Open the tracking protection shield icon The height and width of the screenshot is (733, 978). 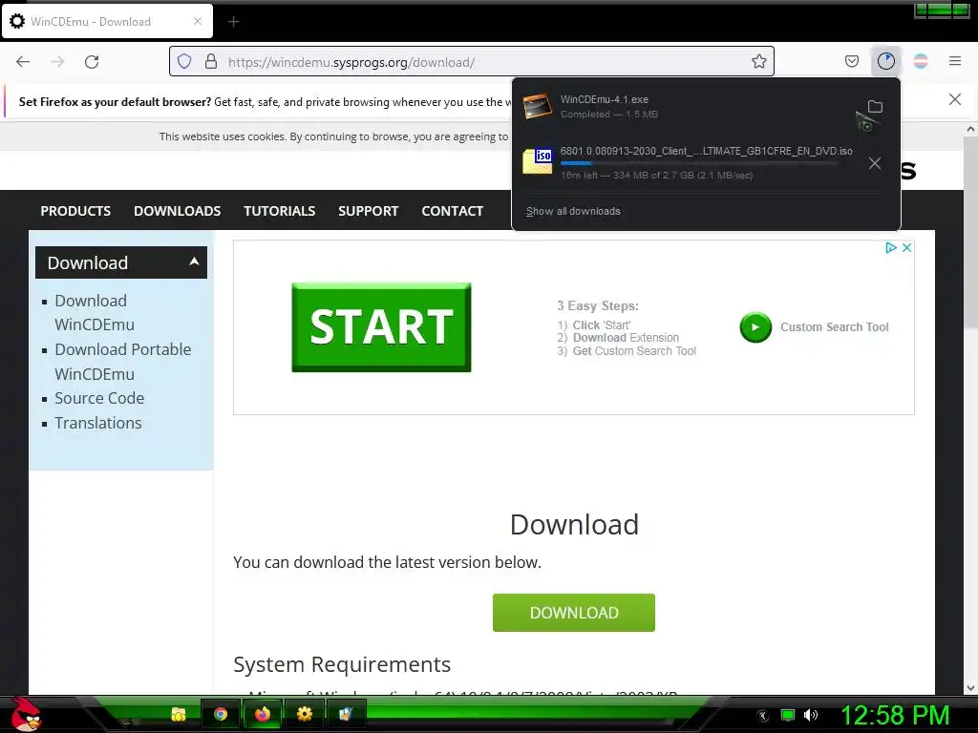(x=184, y=62)
